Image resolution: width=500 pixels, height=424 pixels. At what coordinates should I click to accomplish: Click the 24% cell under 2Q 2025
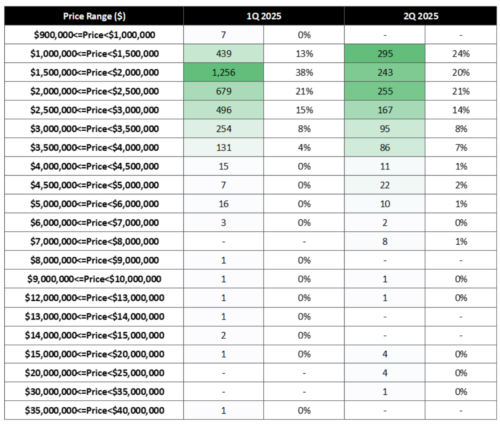pyautogui.click(x=461, y=54)
